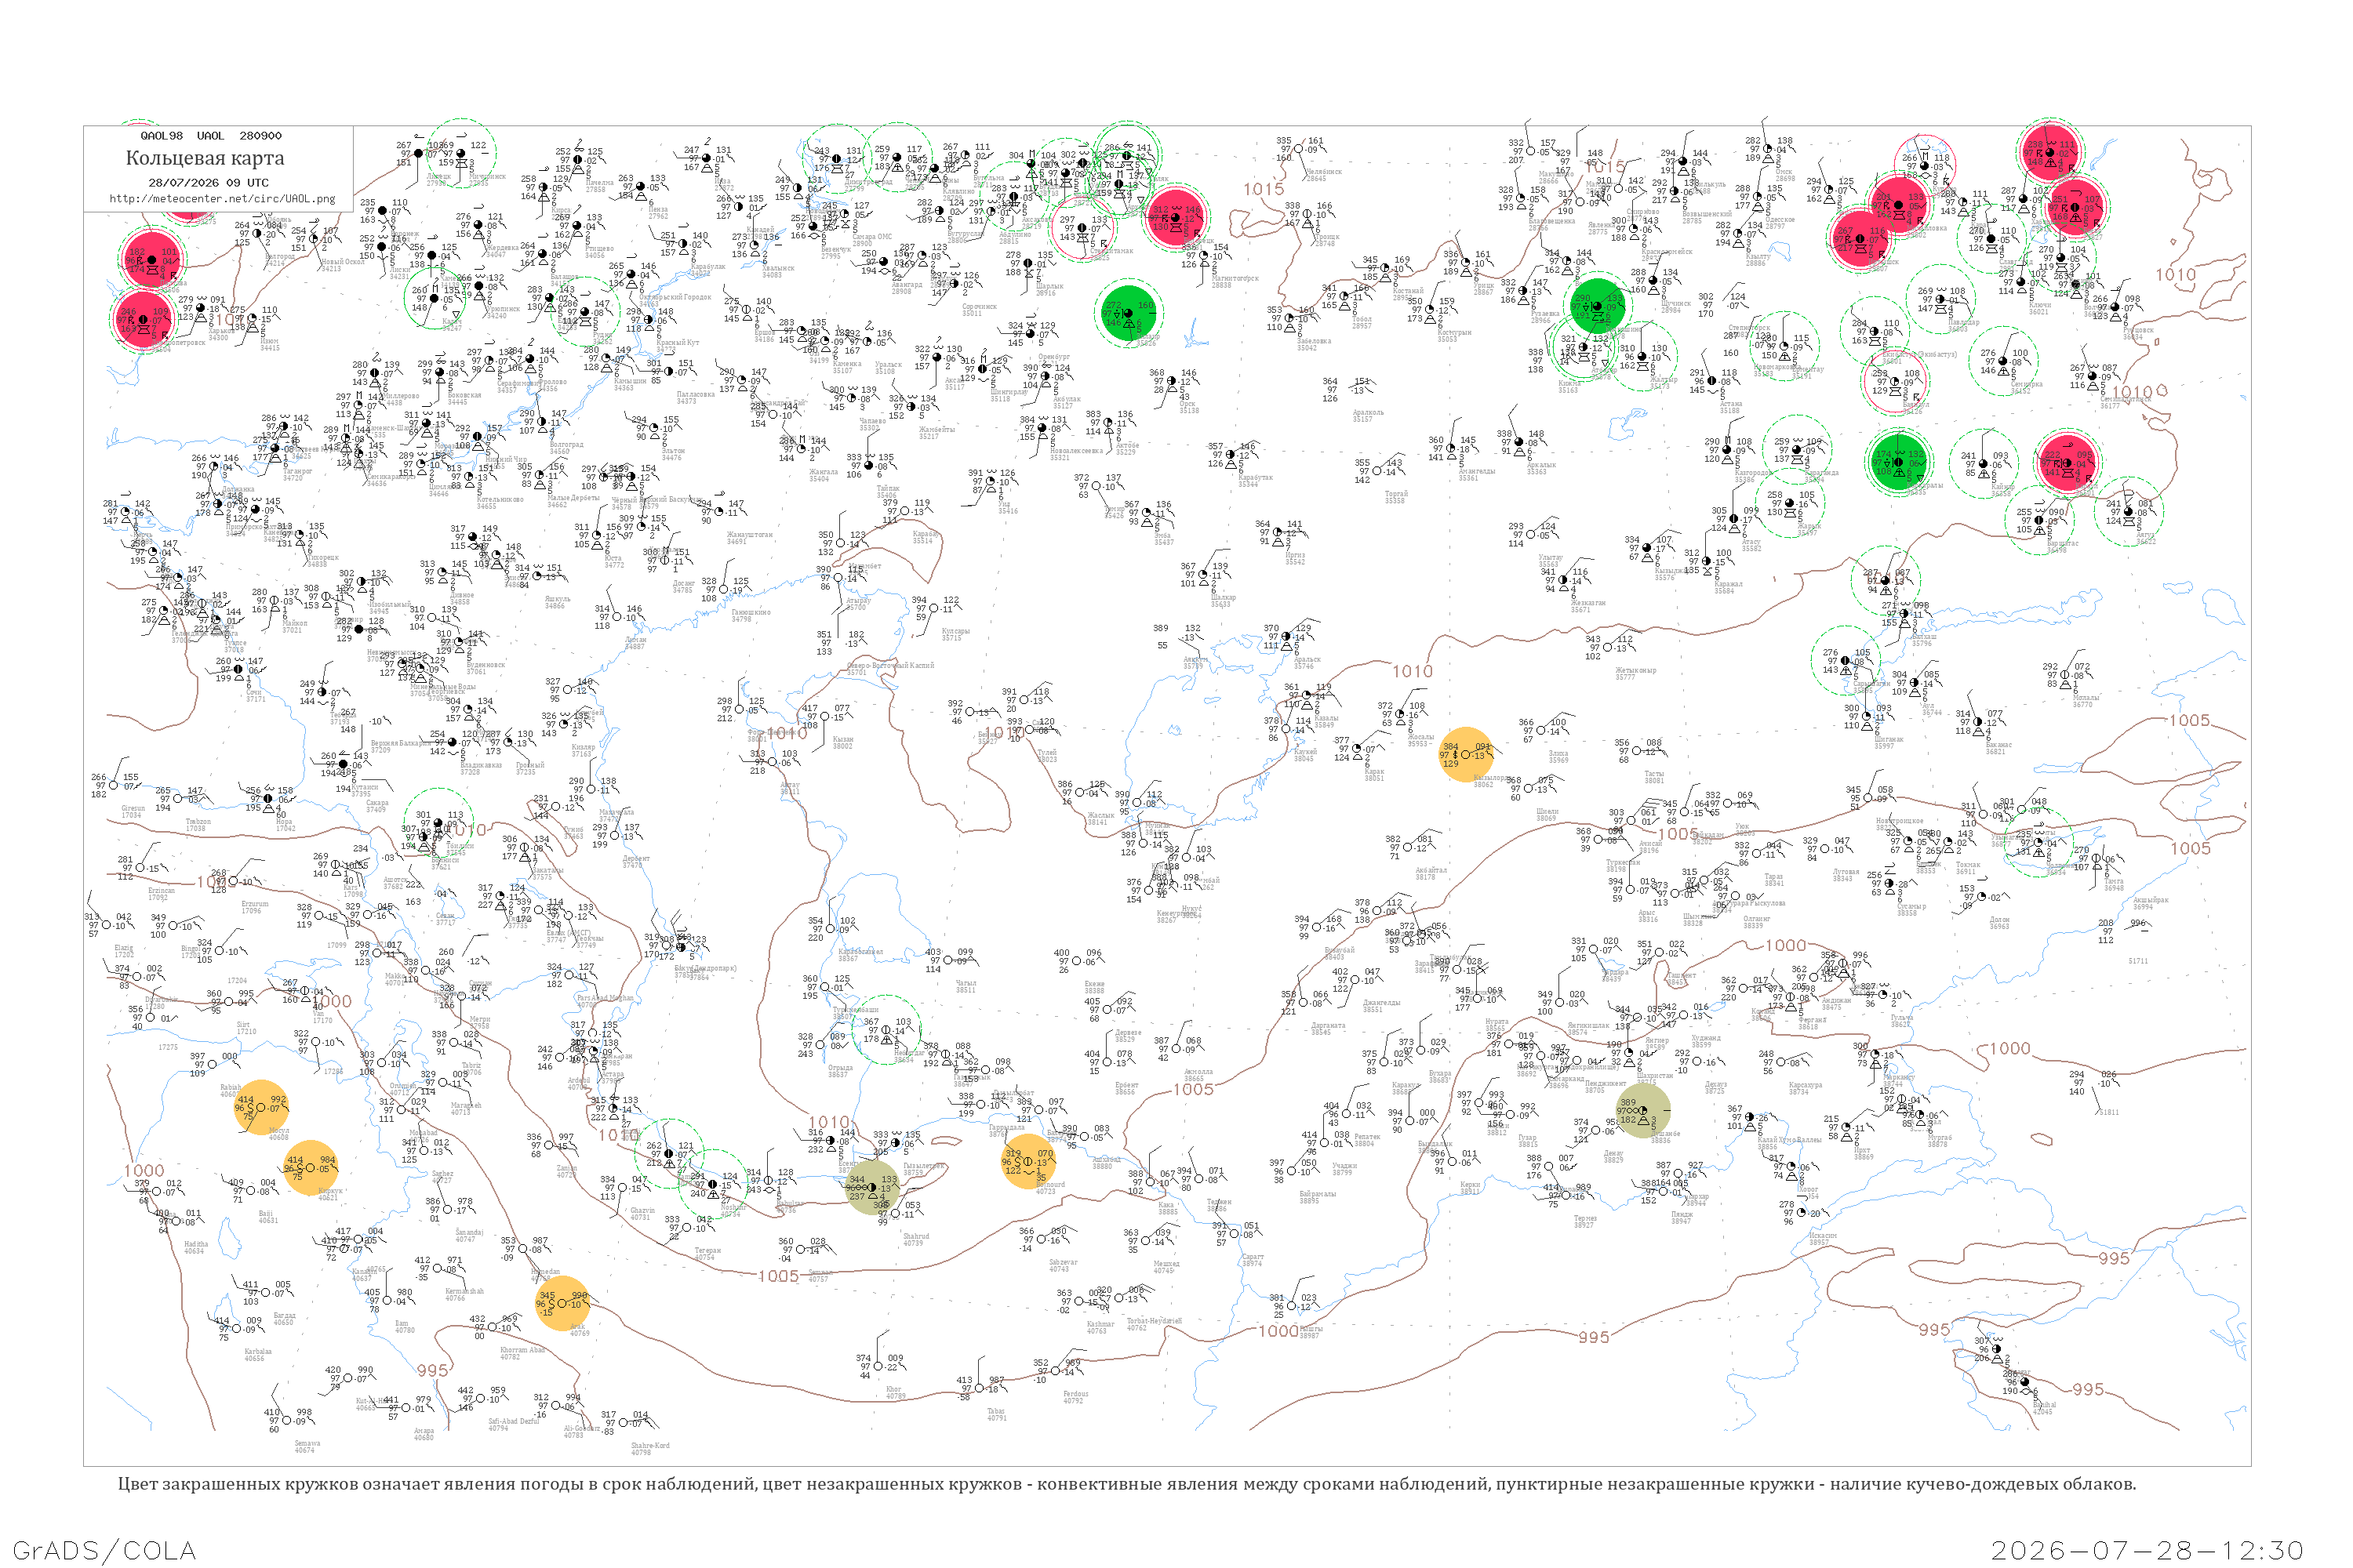
Task: Click the solid green circle reading 174 132
Action: tap(1899, 462)
